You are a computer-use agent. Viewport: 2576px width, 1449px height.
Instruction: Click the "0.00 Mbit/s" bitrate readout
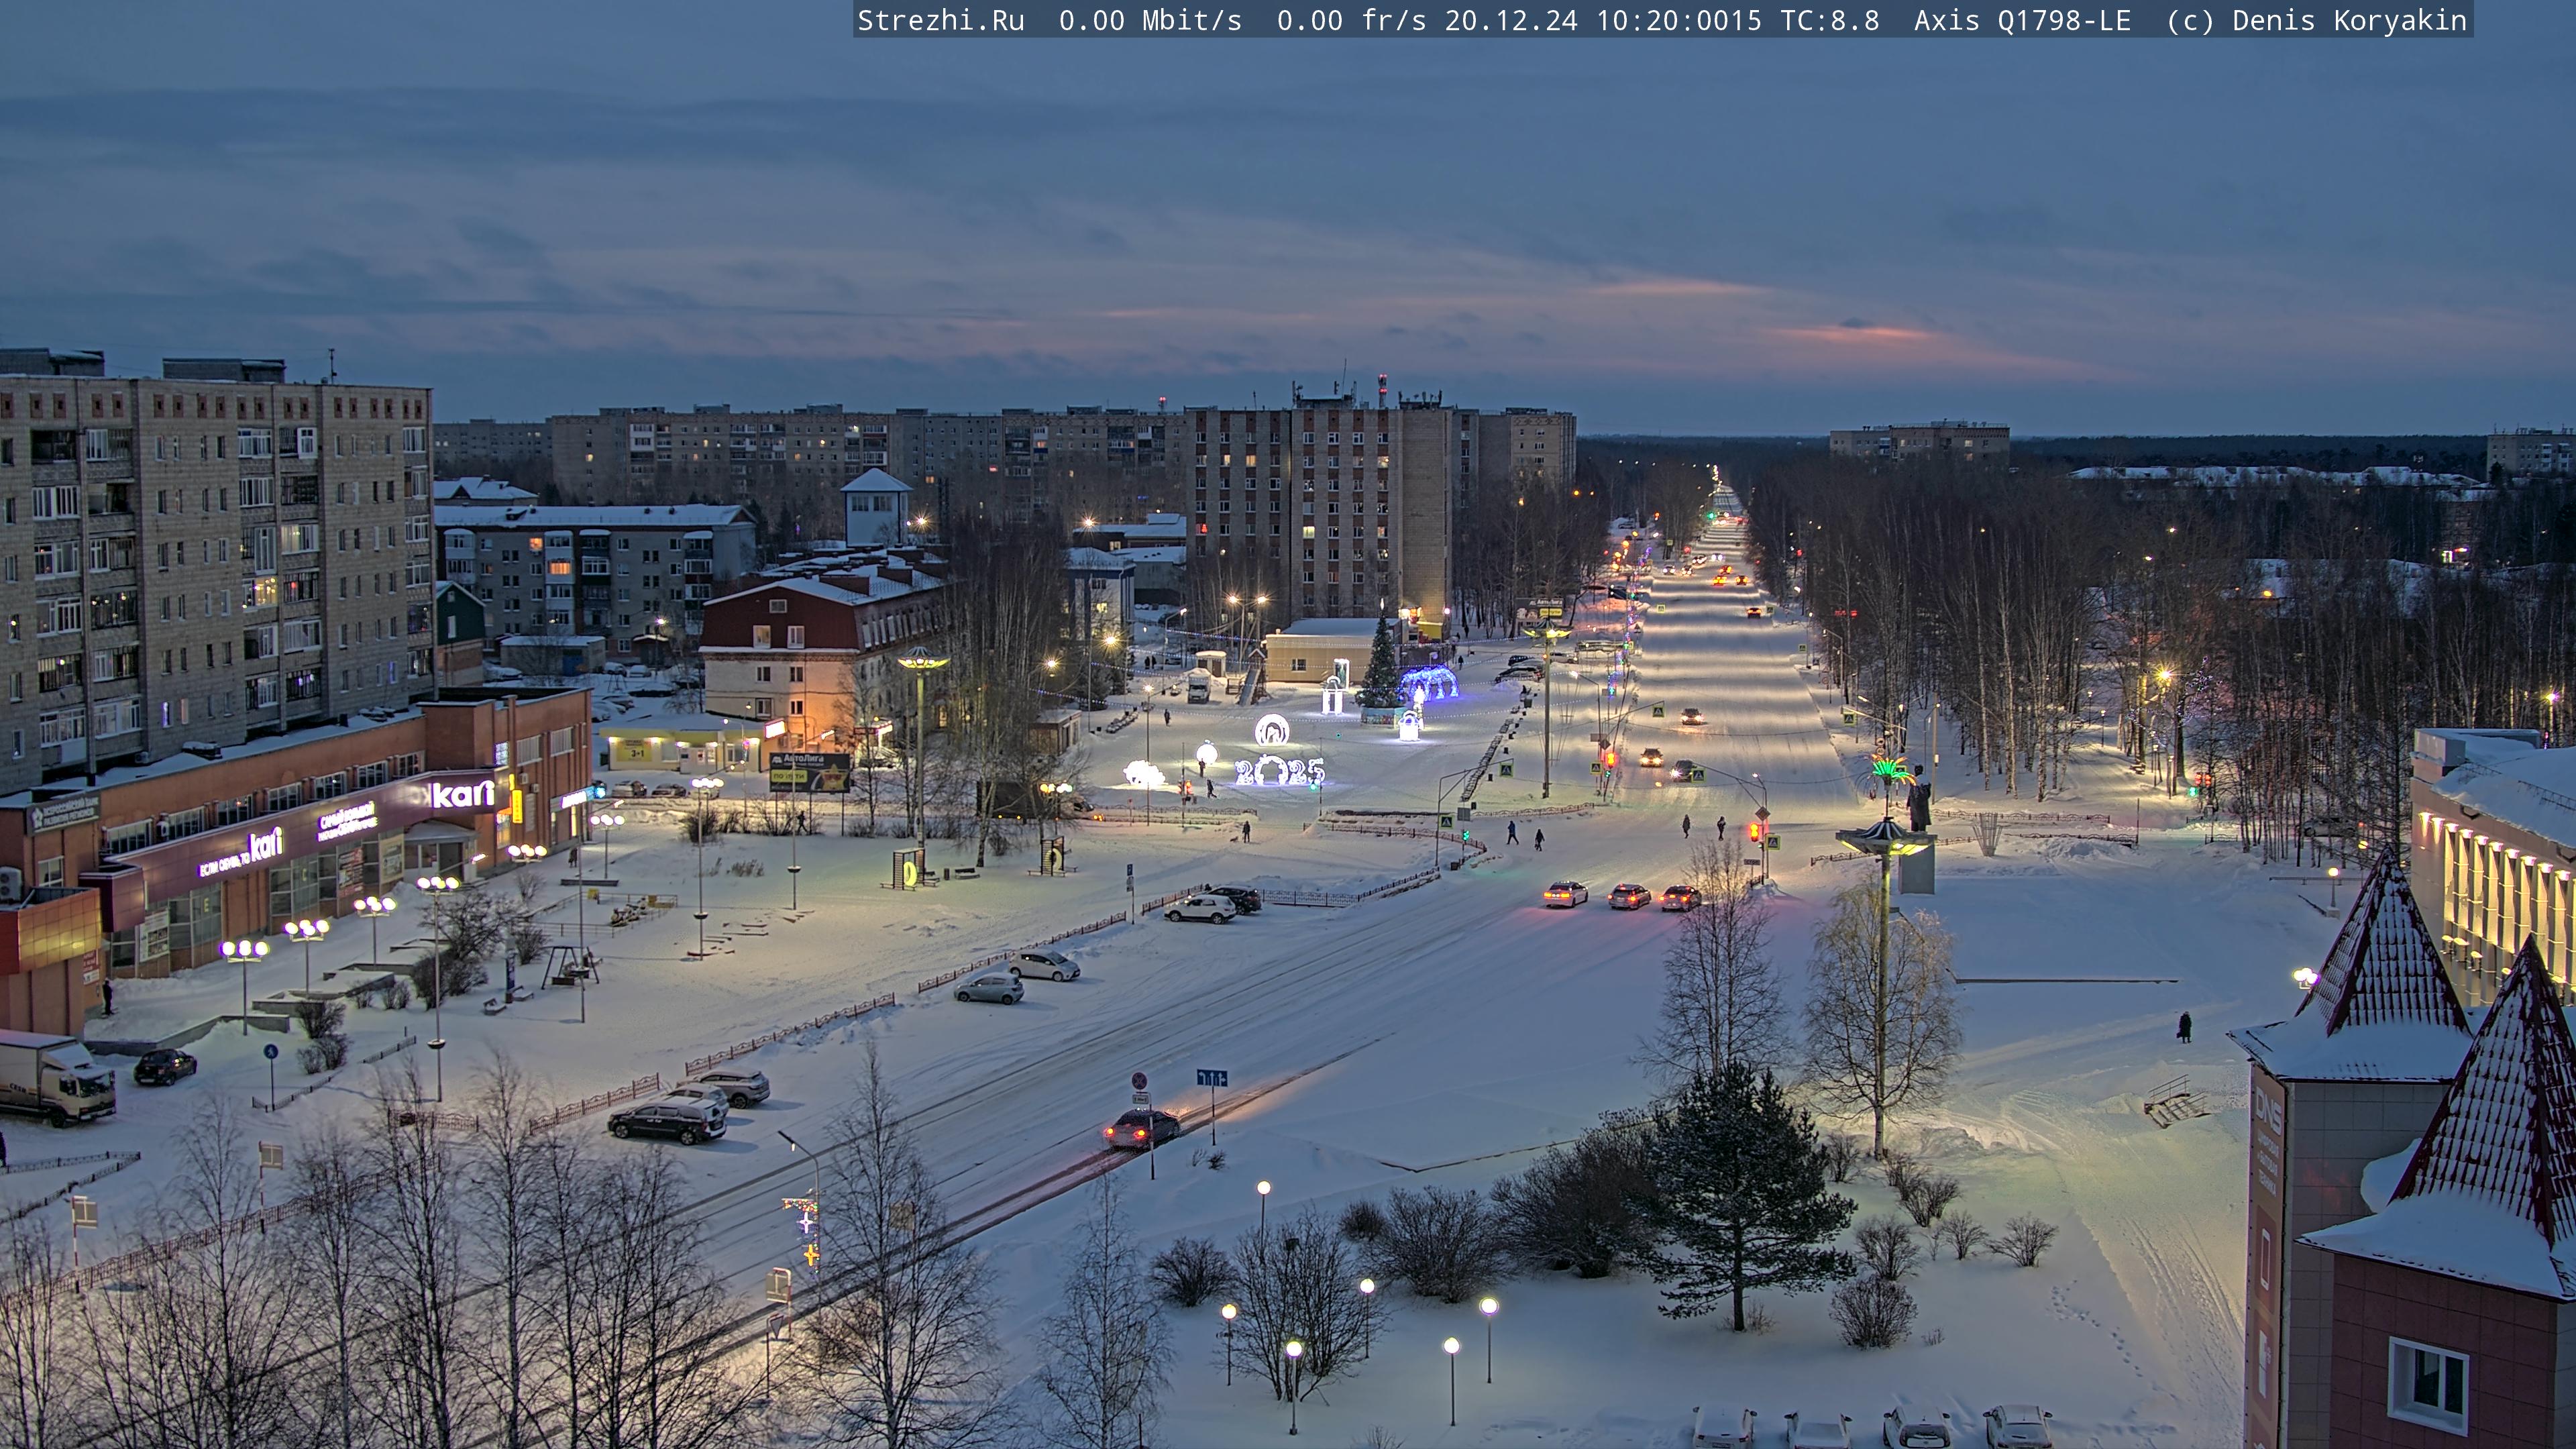[x=1150, y=20]
